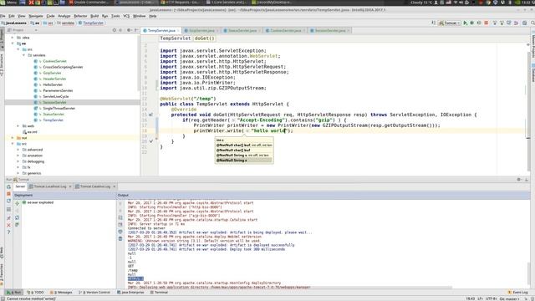Open the Messages tool window button
The image size is (535, 301).
click(x=61, y=293)
